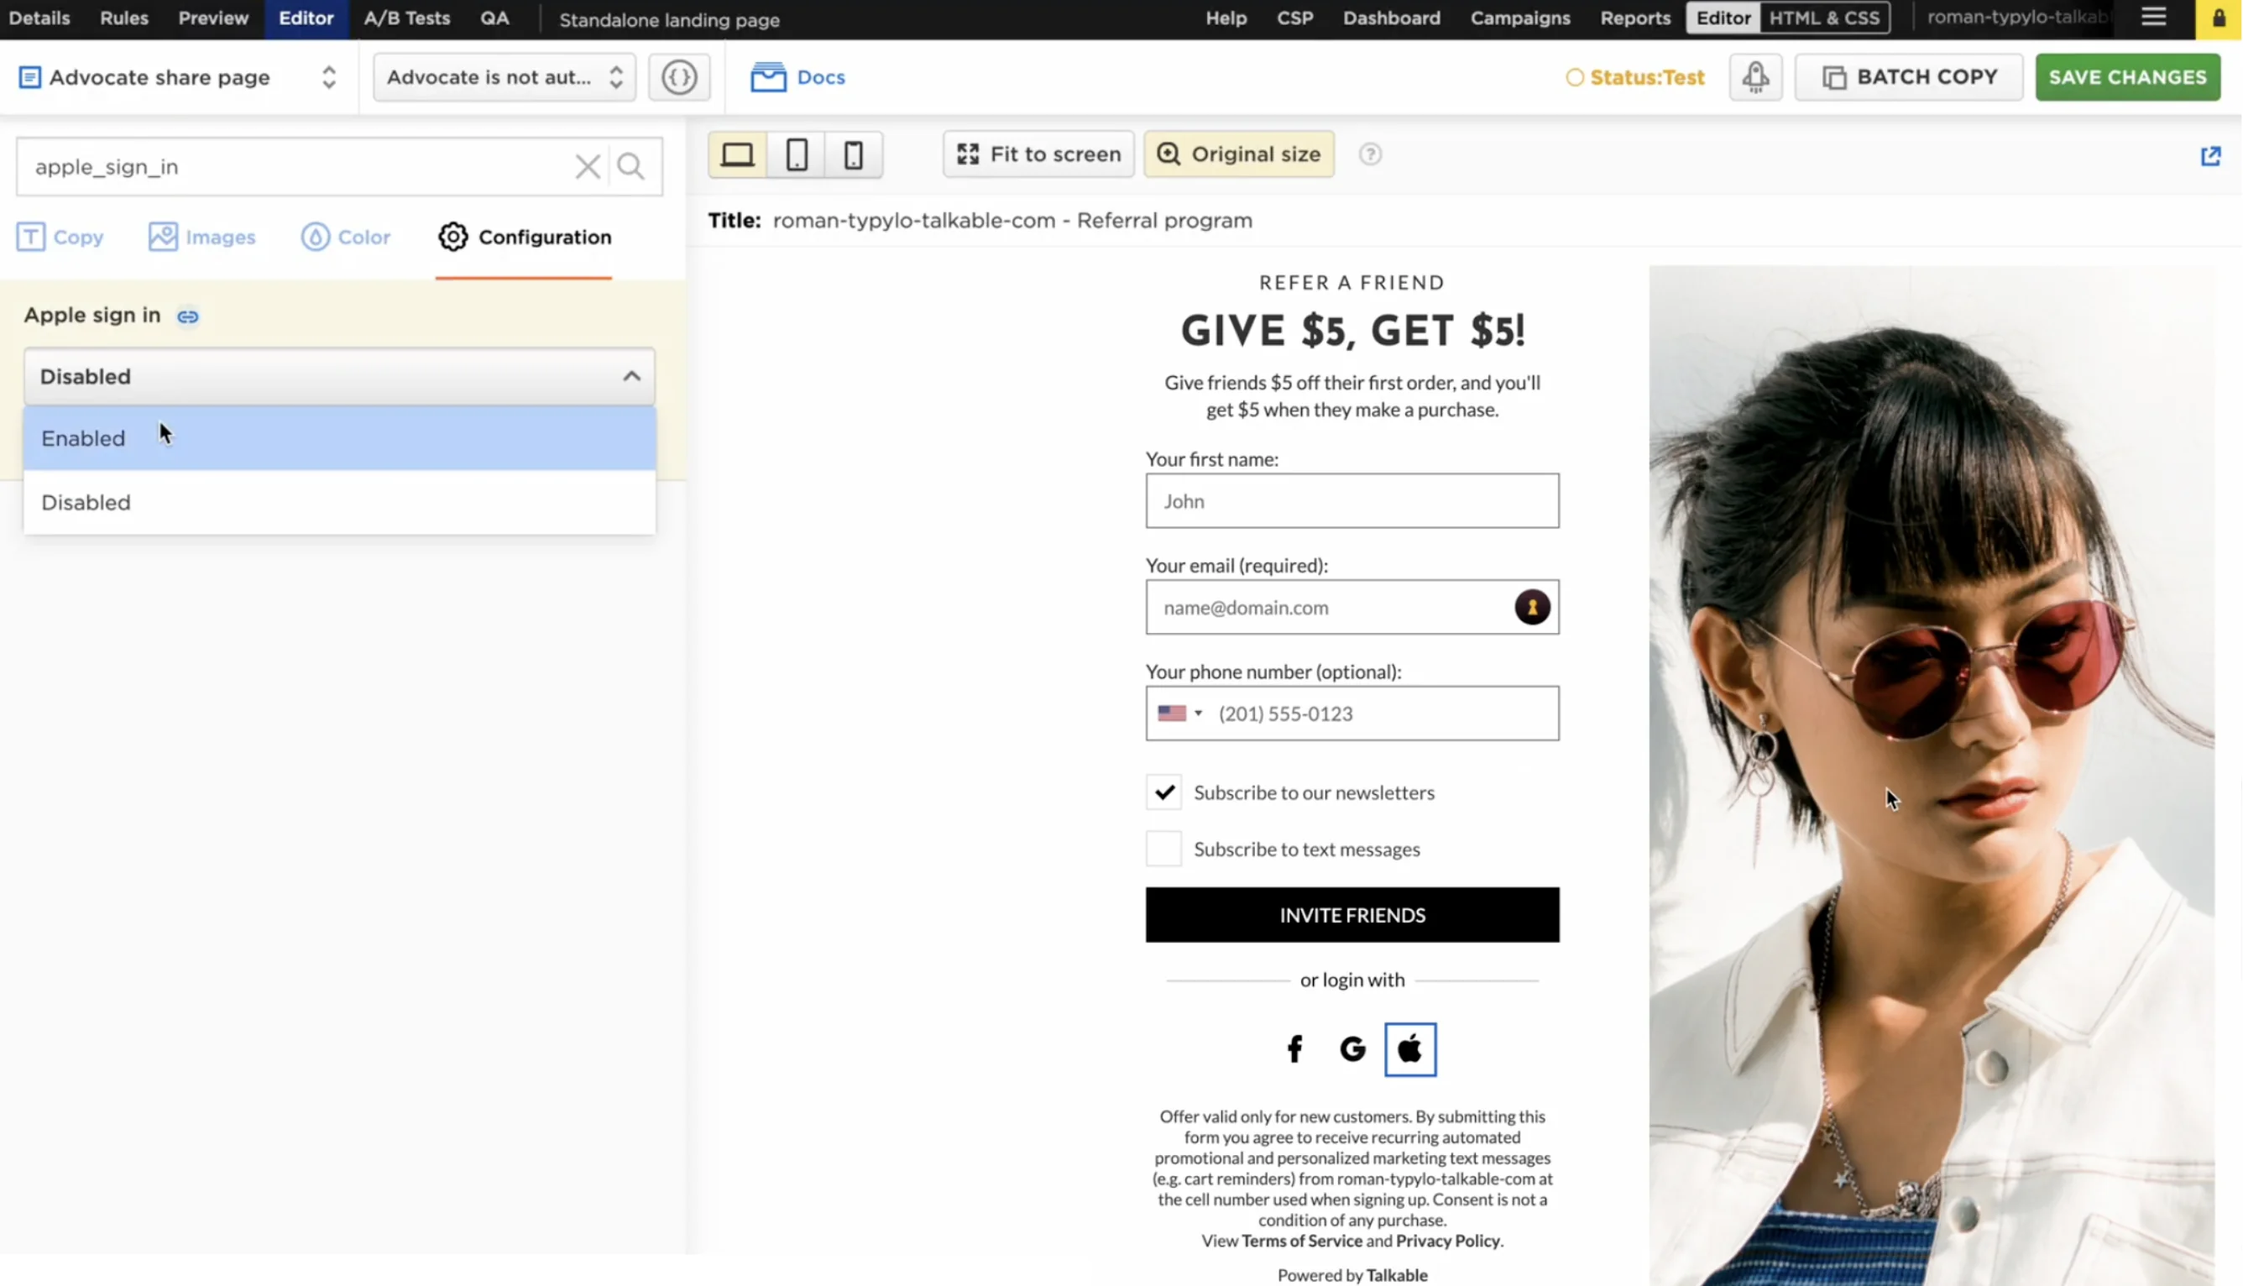This screenshot has height=1286, width=2243.
Task: Go to the Dashboard
Action: point(1391,18)
